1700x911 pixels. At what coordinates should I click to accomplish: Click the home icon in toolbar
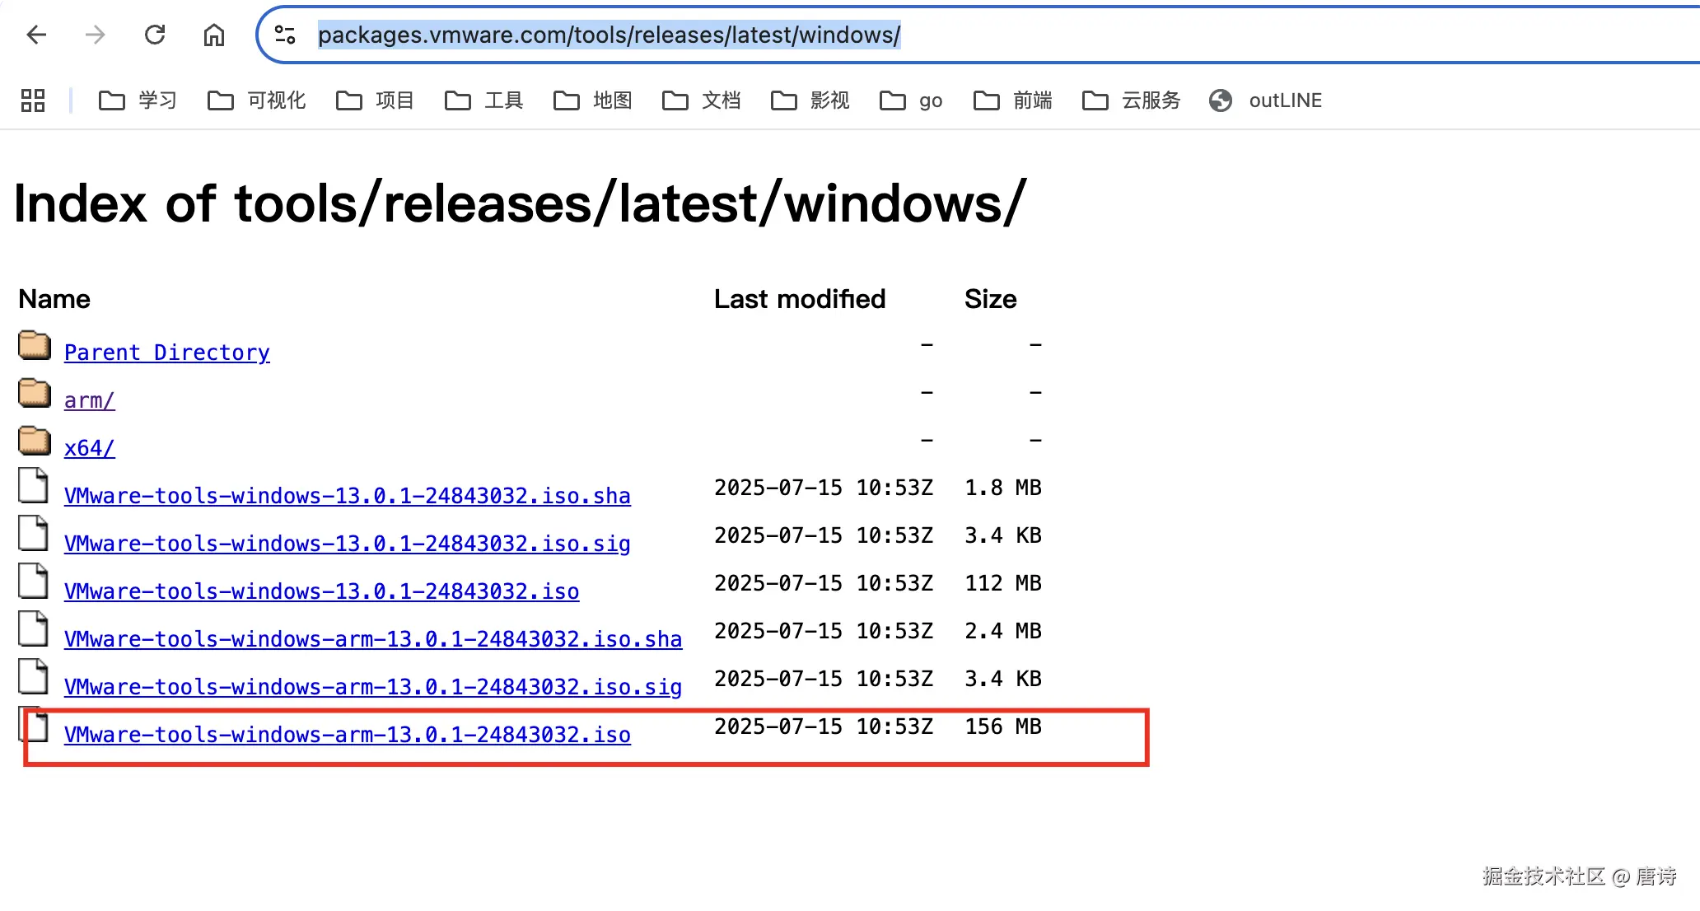coord(214,35)
